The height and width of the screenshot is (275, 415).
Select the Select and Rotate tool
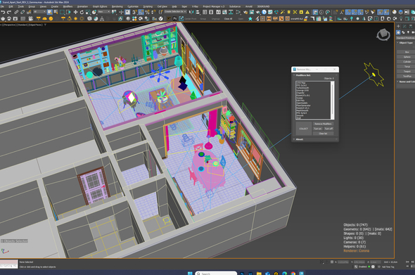[x=82, y=12]
